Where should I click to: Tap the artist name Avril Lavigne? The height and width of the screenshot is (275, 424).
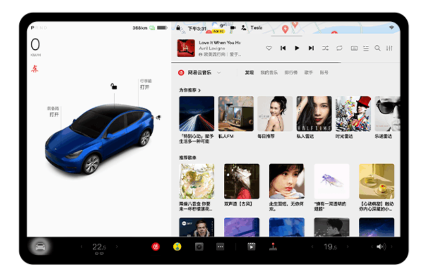click(212, 48)
